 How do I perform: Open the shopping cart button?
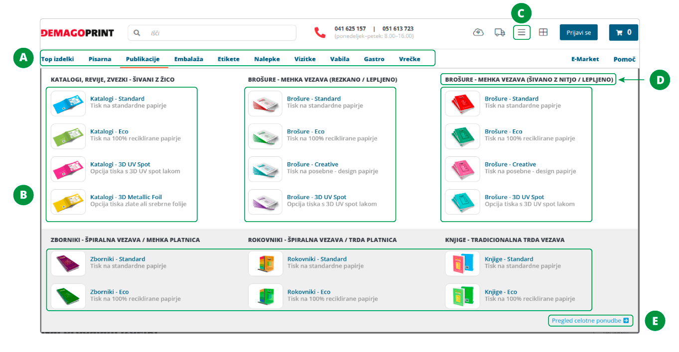[623, 32]
